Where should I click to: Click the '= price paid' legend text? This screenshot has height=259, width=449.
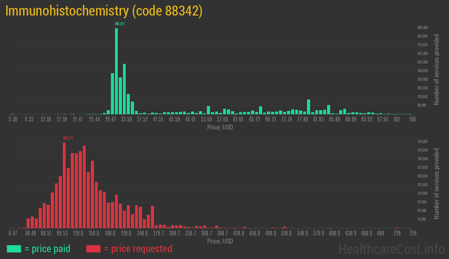click(x=48, y=249)
